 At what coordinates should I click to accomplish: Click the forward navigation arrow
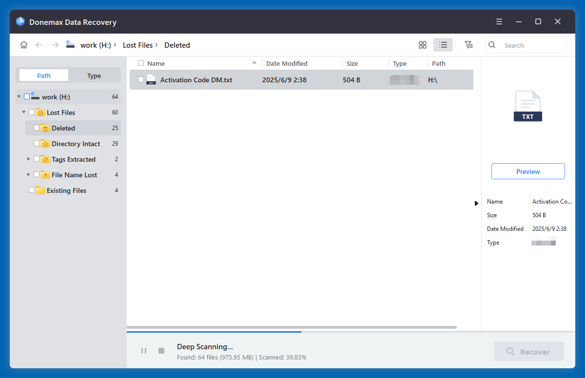pyautogui.click(x=55, y=45)
